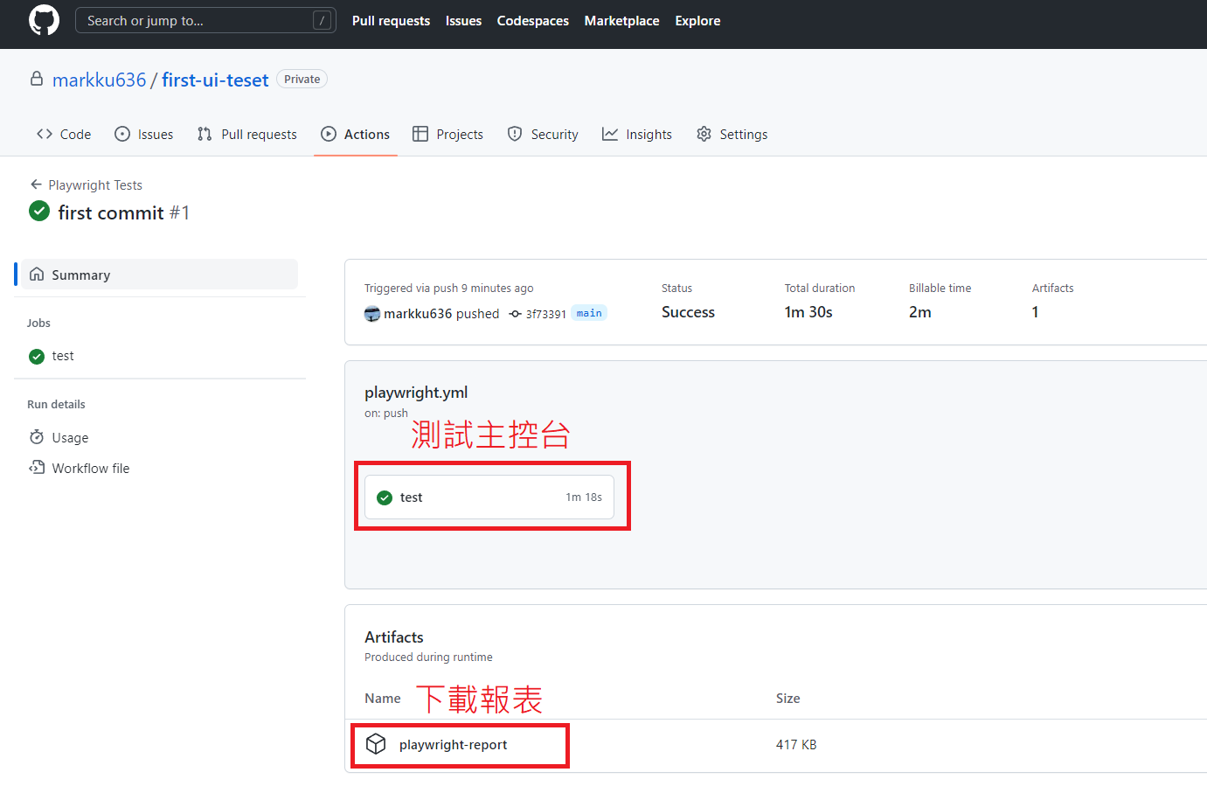Select Summary in the left sidebar
1207x807 pixels.
pyautogui.click(x=80, y=275)
